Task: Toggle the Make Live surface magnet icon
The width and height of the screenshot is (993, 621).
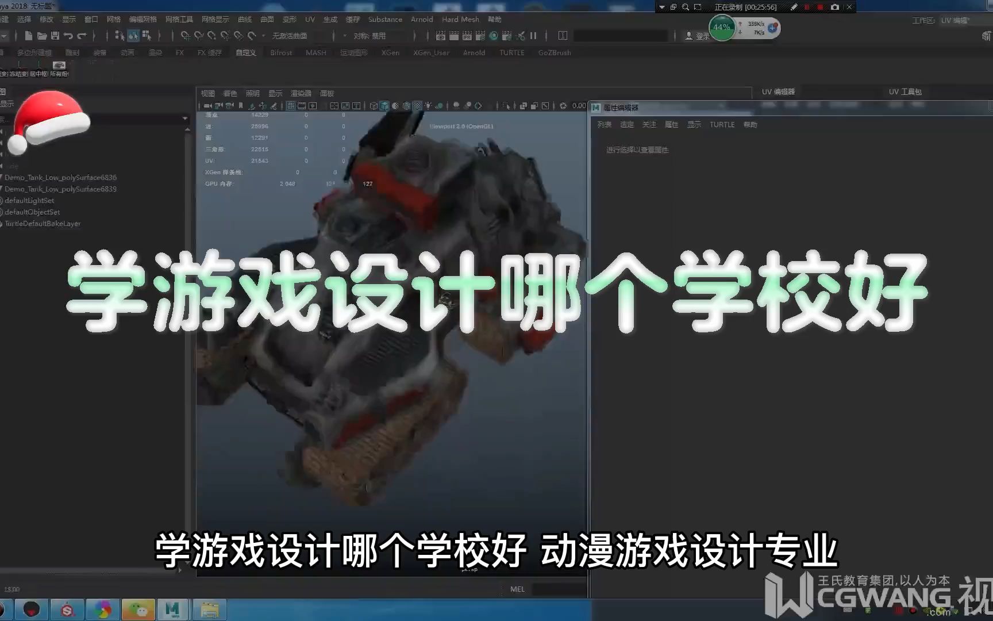Action: coord(252,36)
